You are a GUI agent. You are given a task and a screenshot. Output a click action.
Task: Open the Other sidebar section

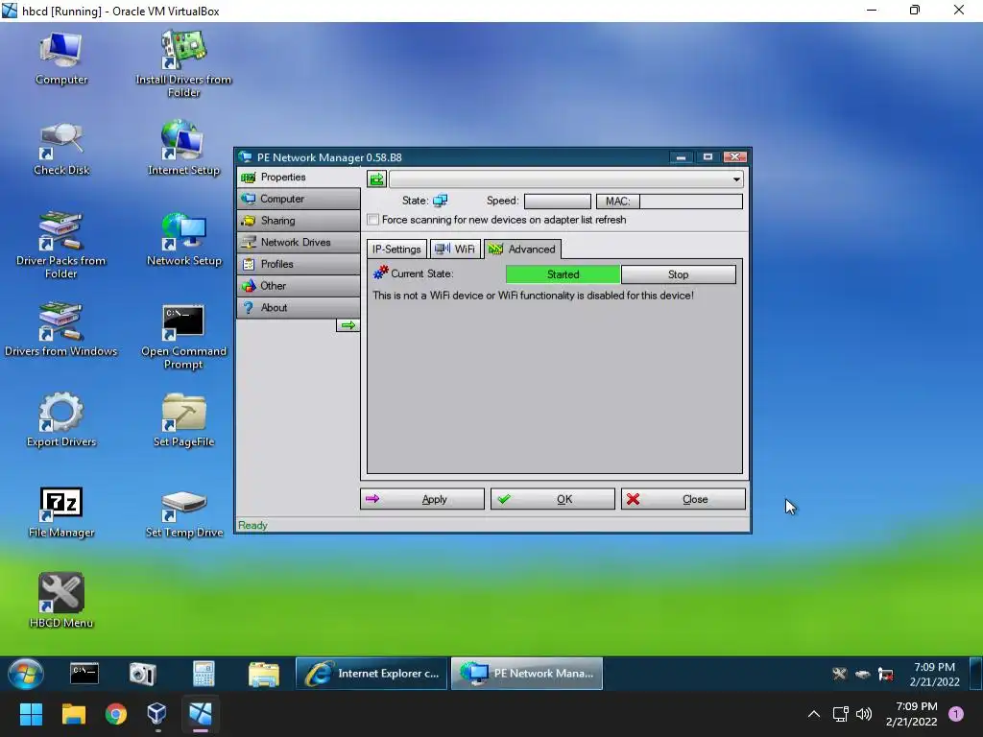[x=299, y=286]
